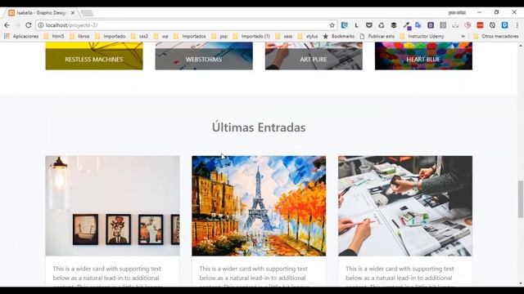Close the Isabella - Graphic Design tab
This screenshot has width=524, height=294.
click(x=73, y=13)
